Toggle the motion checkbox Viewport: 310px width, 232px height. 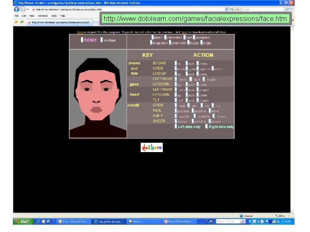(x=102, y=40)
